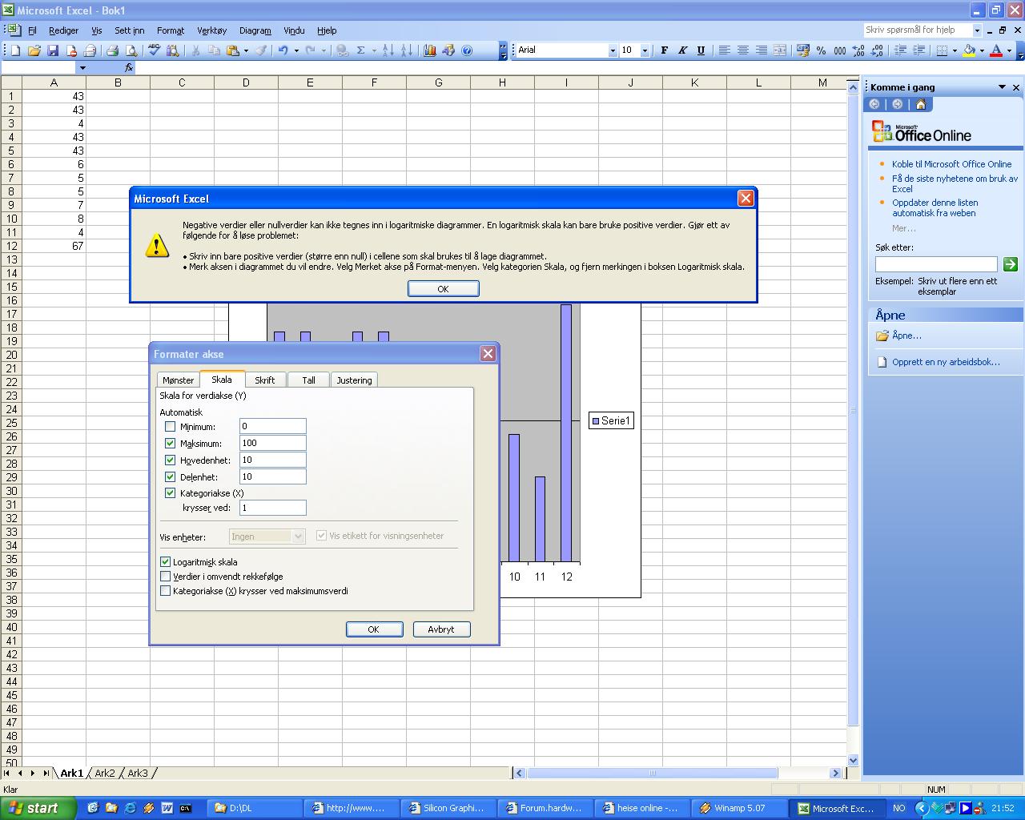This screenshot has height=820, width=1025.
Task: Click the Center alignment icon
Action: pos(742,50)
